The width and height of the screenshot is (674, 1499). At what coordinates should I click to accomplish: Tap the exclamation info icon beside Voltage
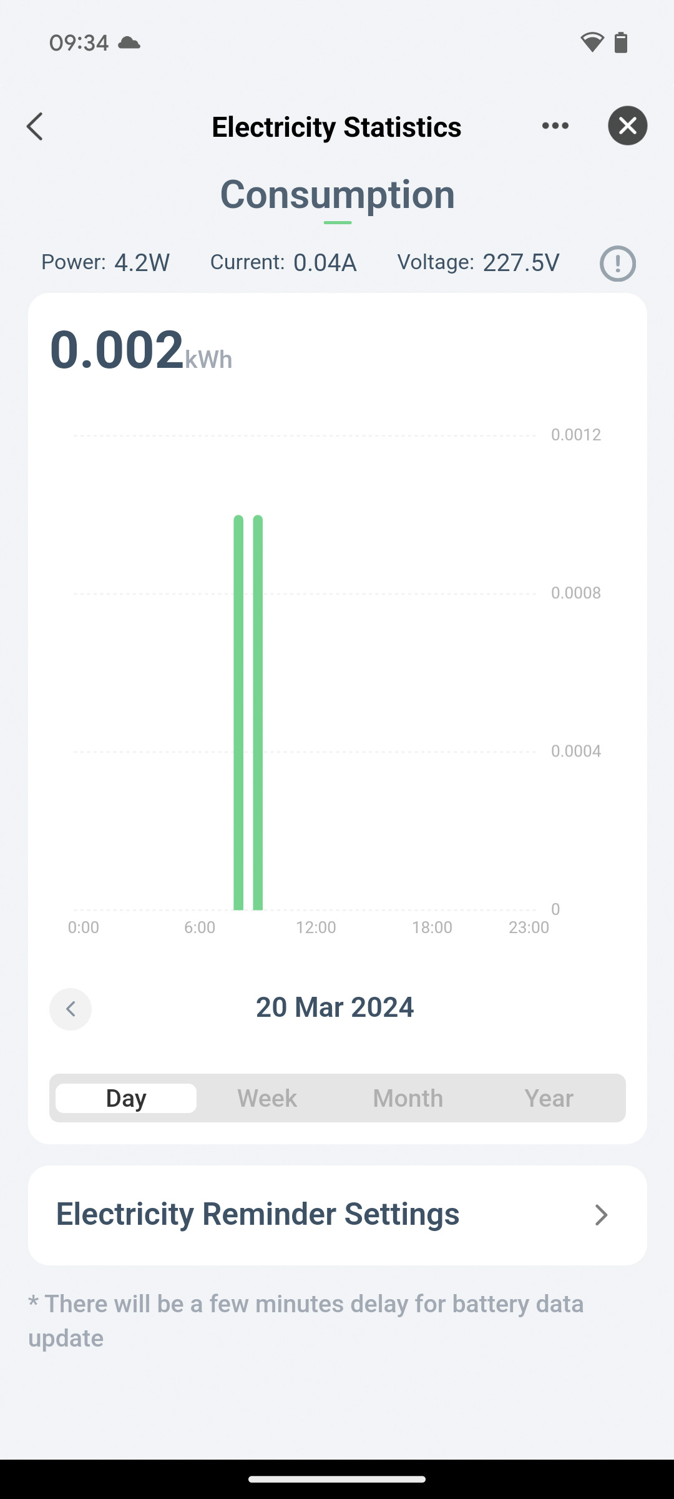pyautogui.click(x=617, y=264)
